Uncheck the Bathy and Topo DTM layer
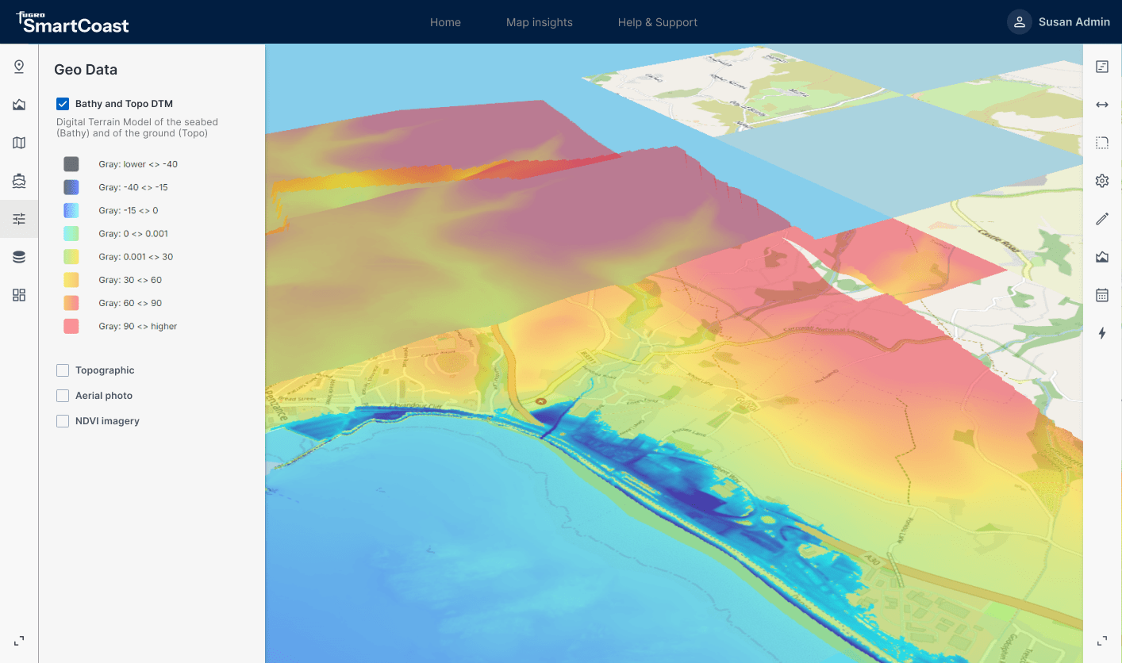Image resolution: width=1122 pixels, height=663 pixels. [x=63, y=104]
